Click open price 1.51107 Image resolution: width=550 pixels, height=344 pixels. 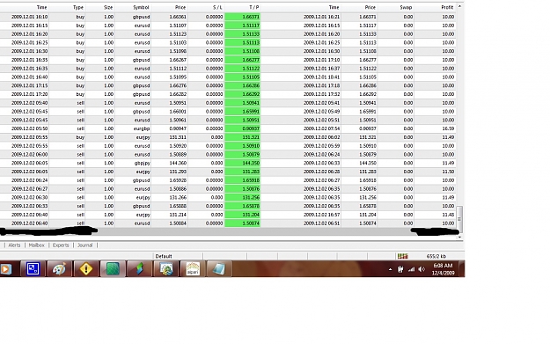[x=178, y=26]
